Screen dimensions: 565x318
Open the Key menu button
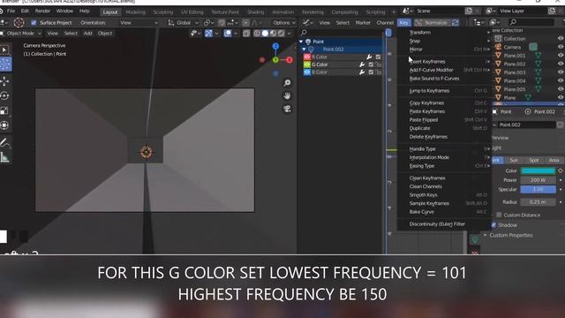(403, 22)
